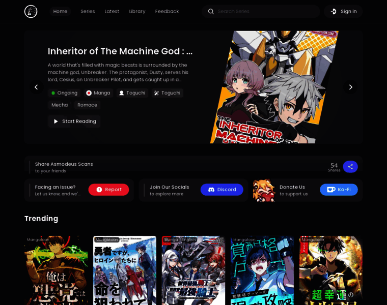387x305 pixels.
Task: Click the Discord logo icon
Action: 211,190
